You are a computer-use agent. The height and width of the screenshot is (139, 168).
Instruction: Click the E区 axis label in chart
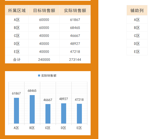(79, 128)
